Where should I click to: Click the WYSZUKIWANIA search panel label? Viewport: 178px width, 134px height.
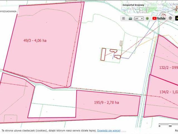[x=8, y=11]
